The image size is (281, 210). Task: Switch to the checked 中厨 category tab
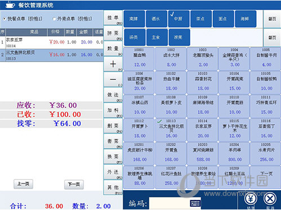coord(179,19)
